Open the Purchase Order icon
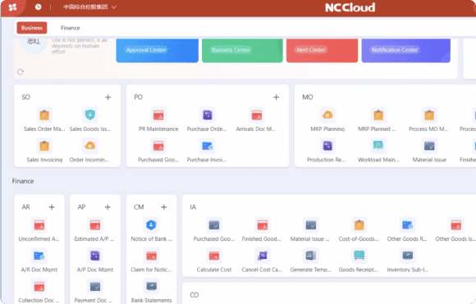Viewport: 476px width, 304px height. pos(207,116)
